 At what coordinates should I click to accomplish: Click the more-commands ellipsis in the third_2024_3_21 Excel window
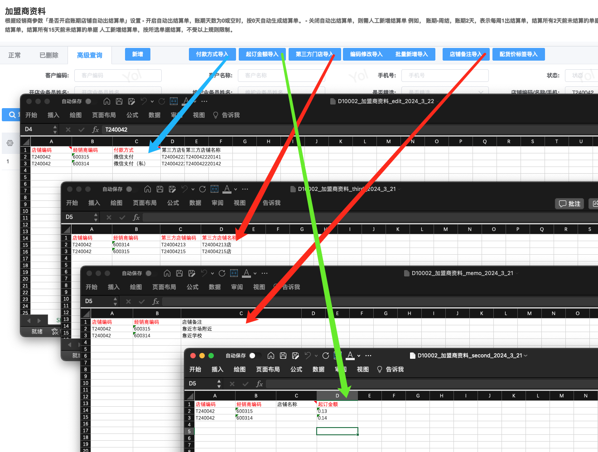click(245, 189)
